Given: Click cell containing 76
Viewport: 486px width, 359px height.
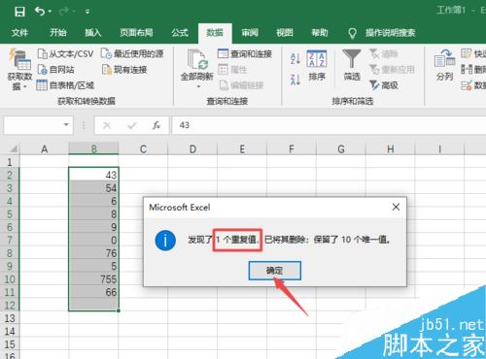Looking at the screenshot, I should [x=93, y=252].
